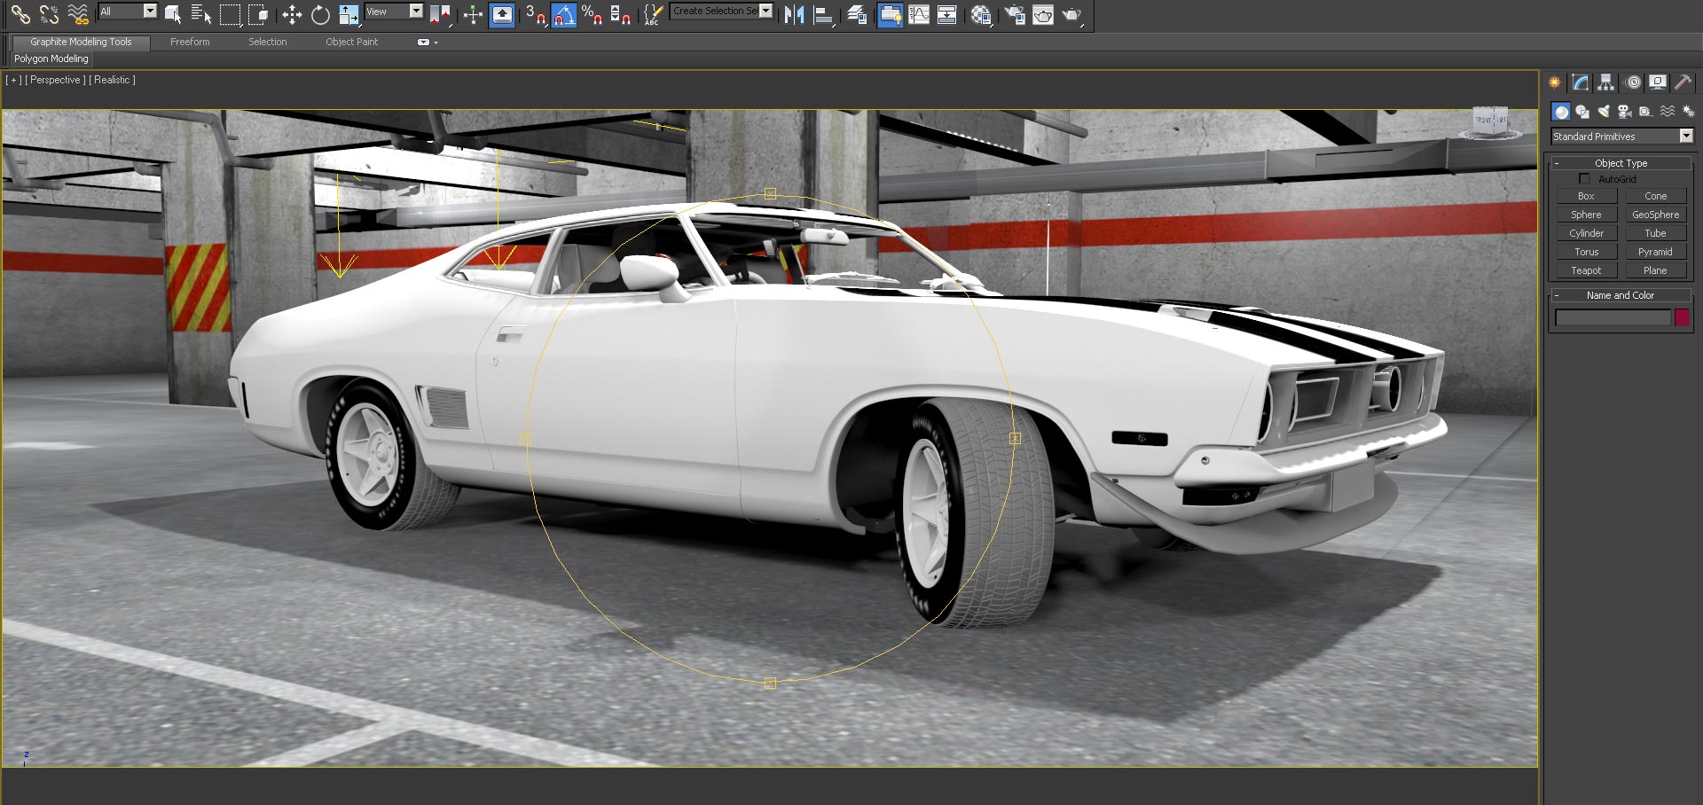Viewport: 1703px width, 805px height.
Task: Switch to the Lights category icon
Action: [1604, 112]
